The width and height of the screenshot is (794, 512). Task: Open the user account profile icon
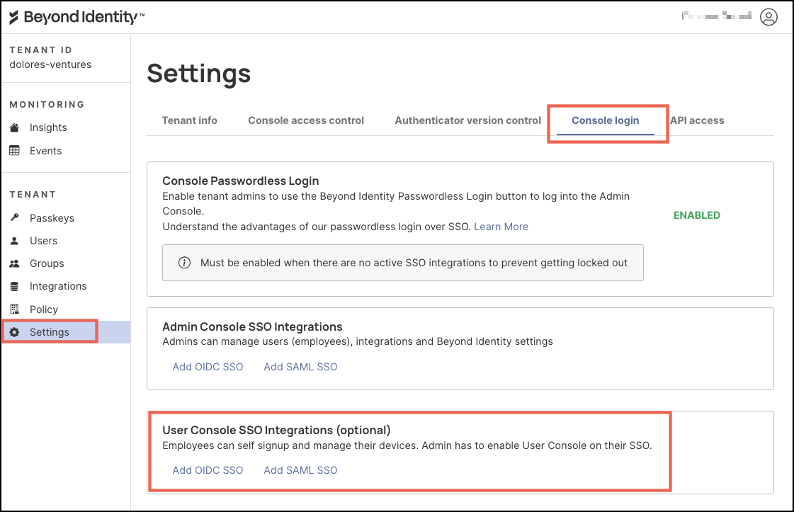pos(769,17)
